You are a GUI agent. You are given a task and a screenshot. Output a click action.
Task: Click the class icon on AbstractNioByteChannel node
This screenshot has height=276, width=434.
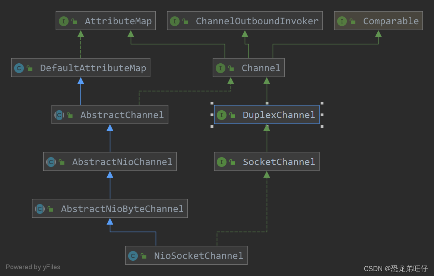click(x=39, y=209)
